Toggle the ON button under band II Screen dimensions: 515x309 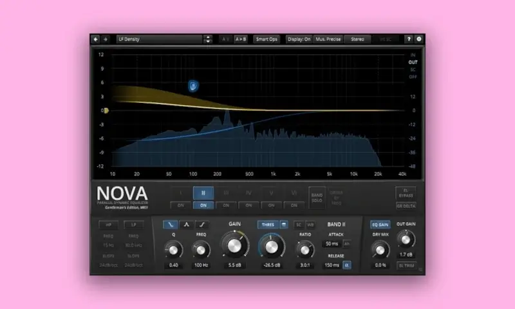click(x=203, y=205)
